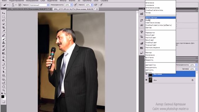Select the Clone Stamp tool

coord(3,43)
